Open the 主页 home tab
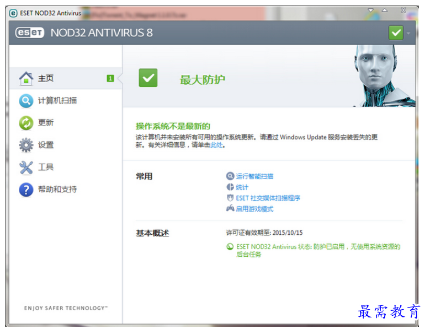 66,78
